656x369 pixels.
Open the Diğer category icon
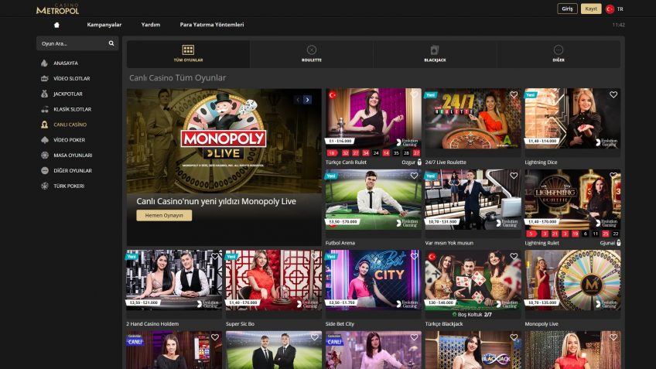558,50
